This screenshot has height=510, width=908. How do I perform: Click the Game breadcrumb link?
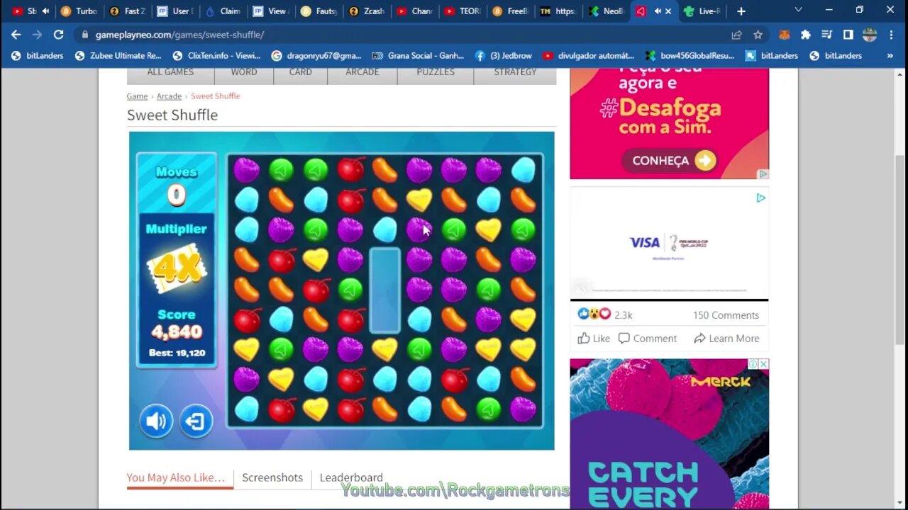tap(137, 96)
